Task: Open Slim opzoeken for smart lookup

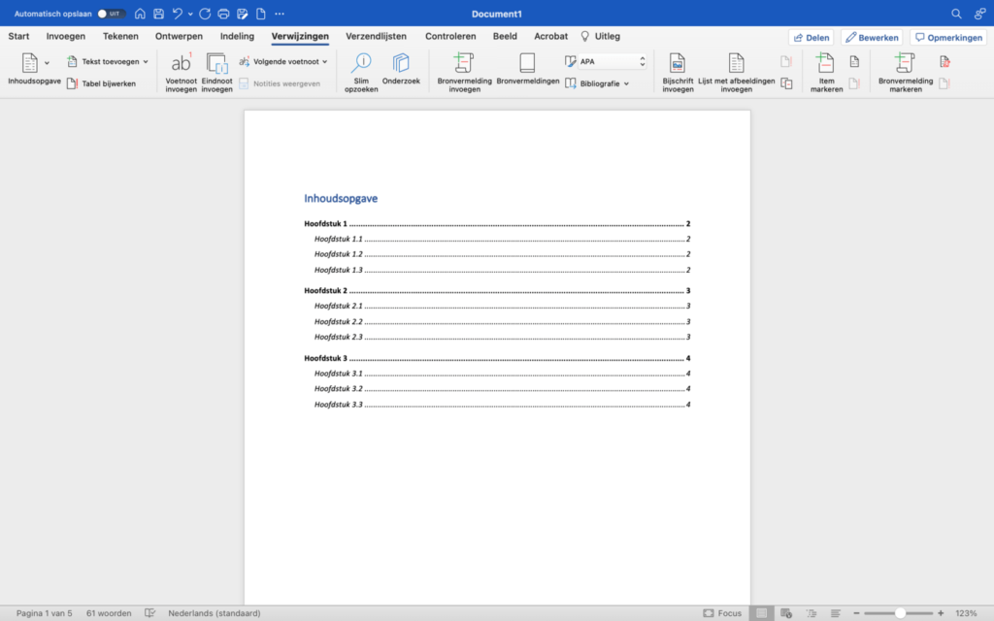Action: tap(361, 70)
